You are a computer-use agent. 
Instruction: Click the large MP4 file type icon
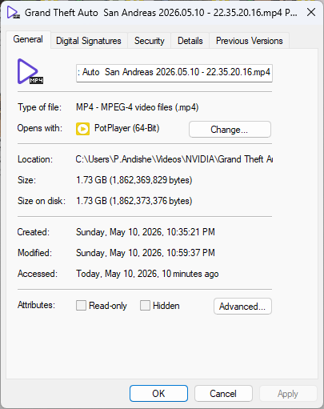[x=30, y=71]
